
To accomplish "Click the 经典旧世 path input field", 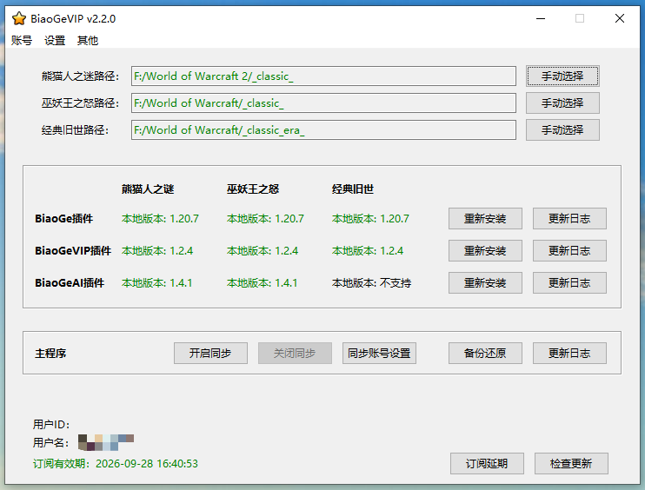I will point(322,130).
